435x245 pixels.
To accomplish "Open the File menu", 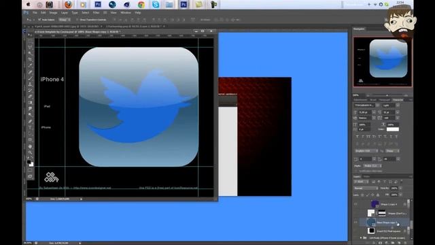I will coord(35,13).
